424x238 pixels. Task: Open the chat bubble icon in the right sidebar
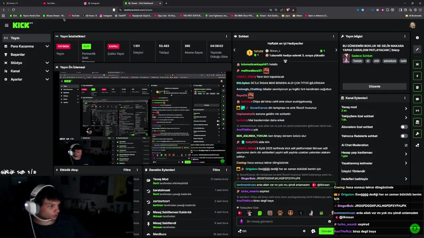[x=417, y=99]
